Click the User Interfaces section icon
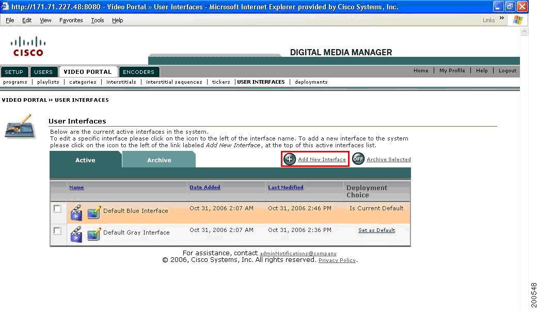 pyautogui.click(x=20, y=127)
